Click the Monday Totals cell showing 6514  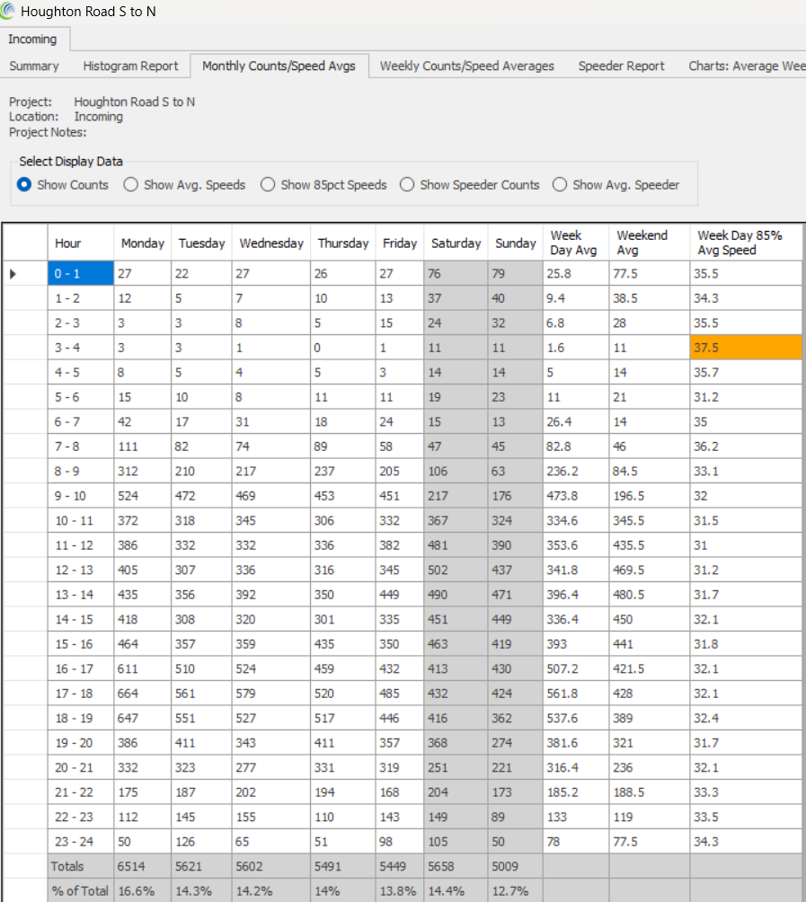(142, 866)
